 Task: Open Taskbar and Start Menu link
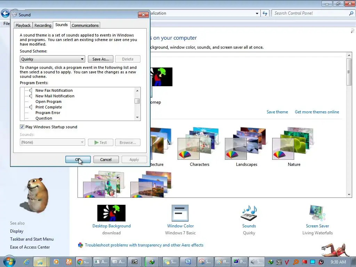point(32,239)
